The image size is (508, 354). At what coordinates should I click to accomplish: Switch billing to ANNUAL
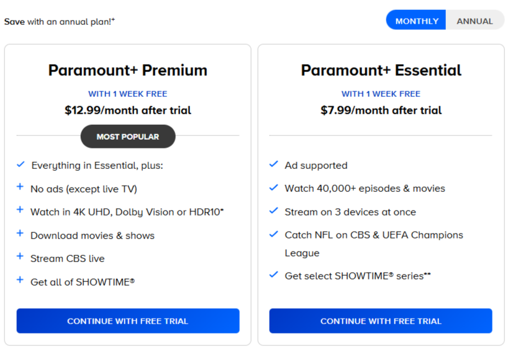coord(474,20)
